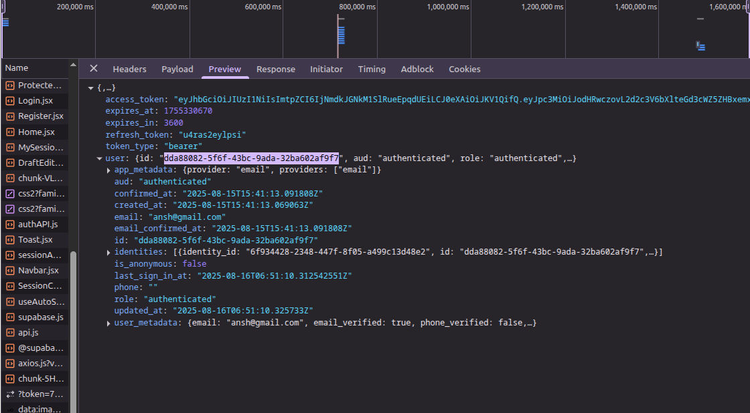The width and height of the screenshot is (750, 413).
Task: Click the websocket icon beside ?token=7 request
Action: (x=9, y=394)
